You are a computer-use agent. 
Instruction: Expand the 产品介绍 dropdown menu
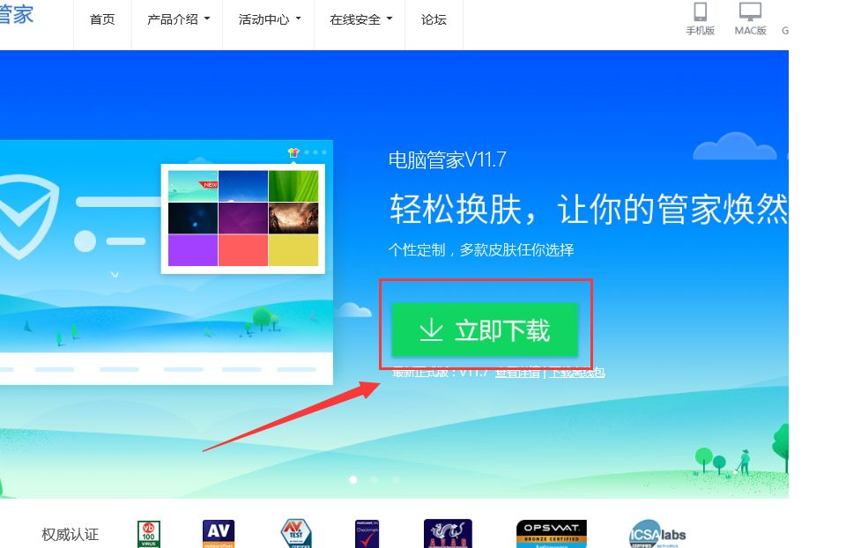tap(177, 20)
